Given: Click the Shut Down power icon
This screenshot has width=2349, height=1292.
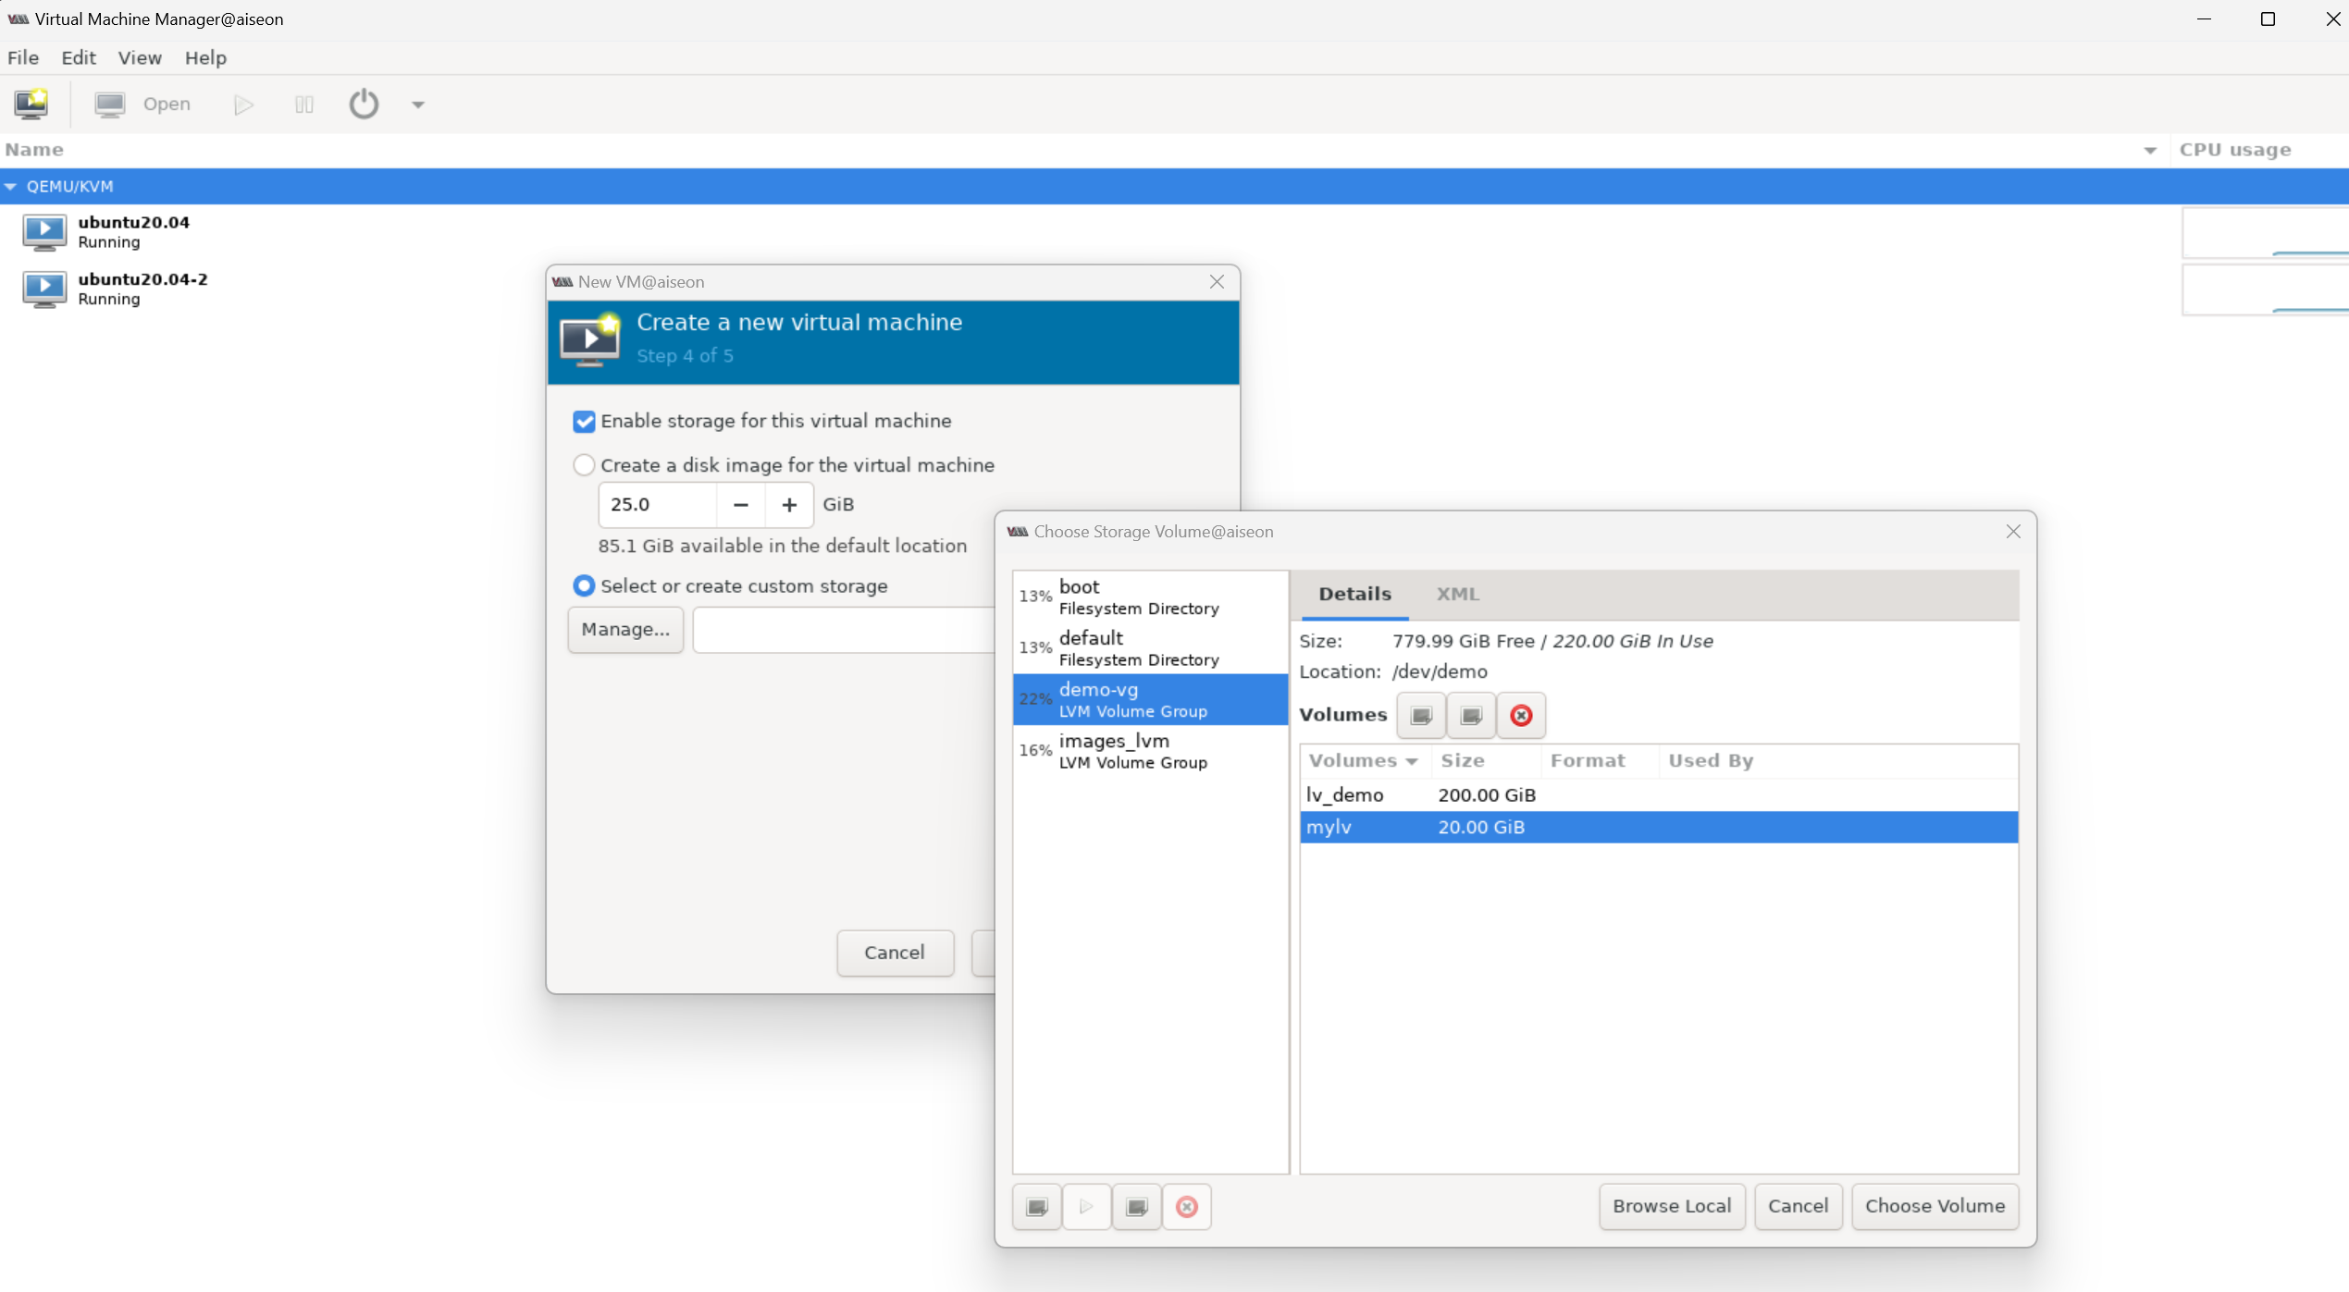Looking at the screenshot, I should click(x=364, y=104).
